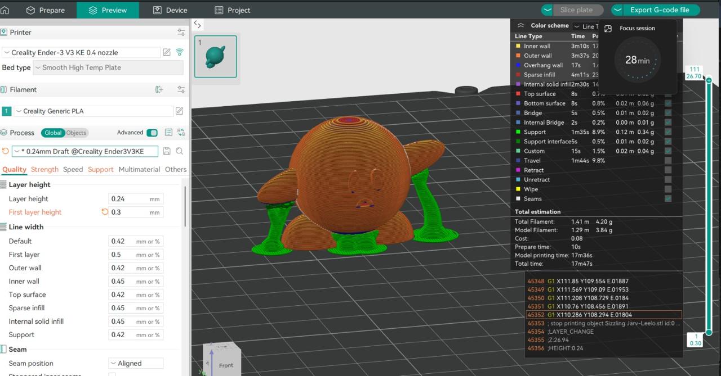Edit the Creality Ender-3 printer preset
721x376 pixels.
pyautogui.click(x=167, y=52)
